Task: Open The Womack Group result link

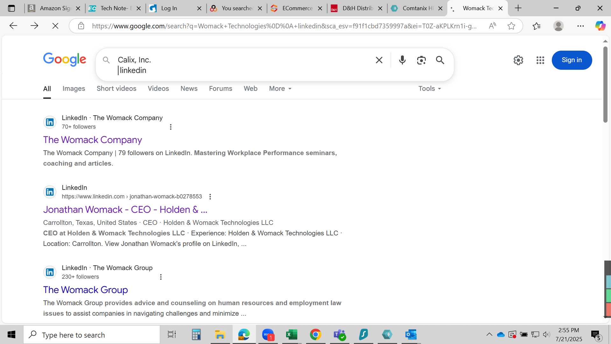Action: 86,290
